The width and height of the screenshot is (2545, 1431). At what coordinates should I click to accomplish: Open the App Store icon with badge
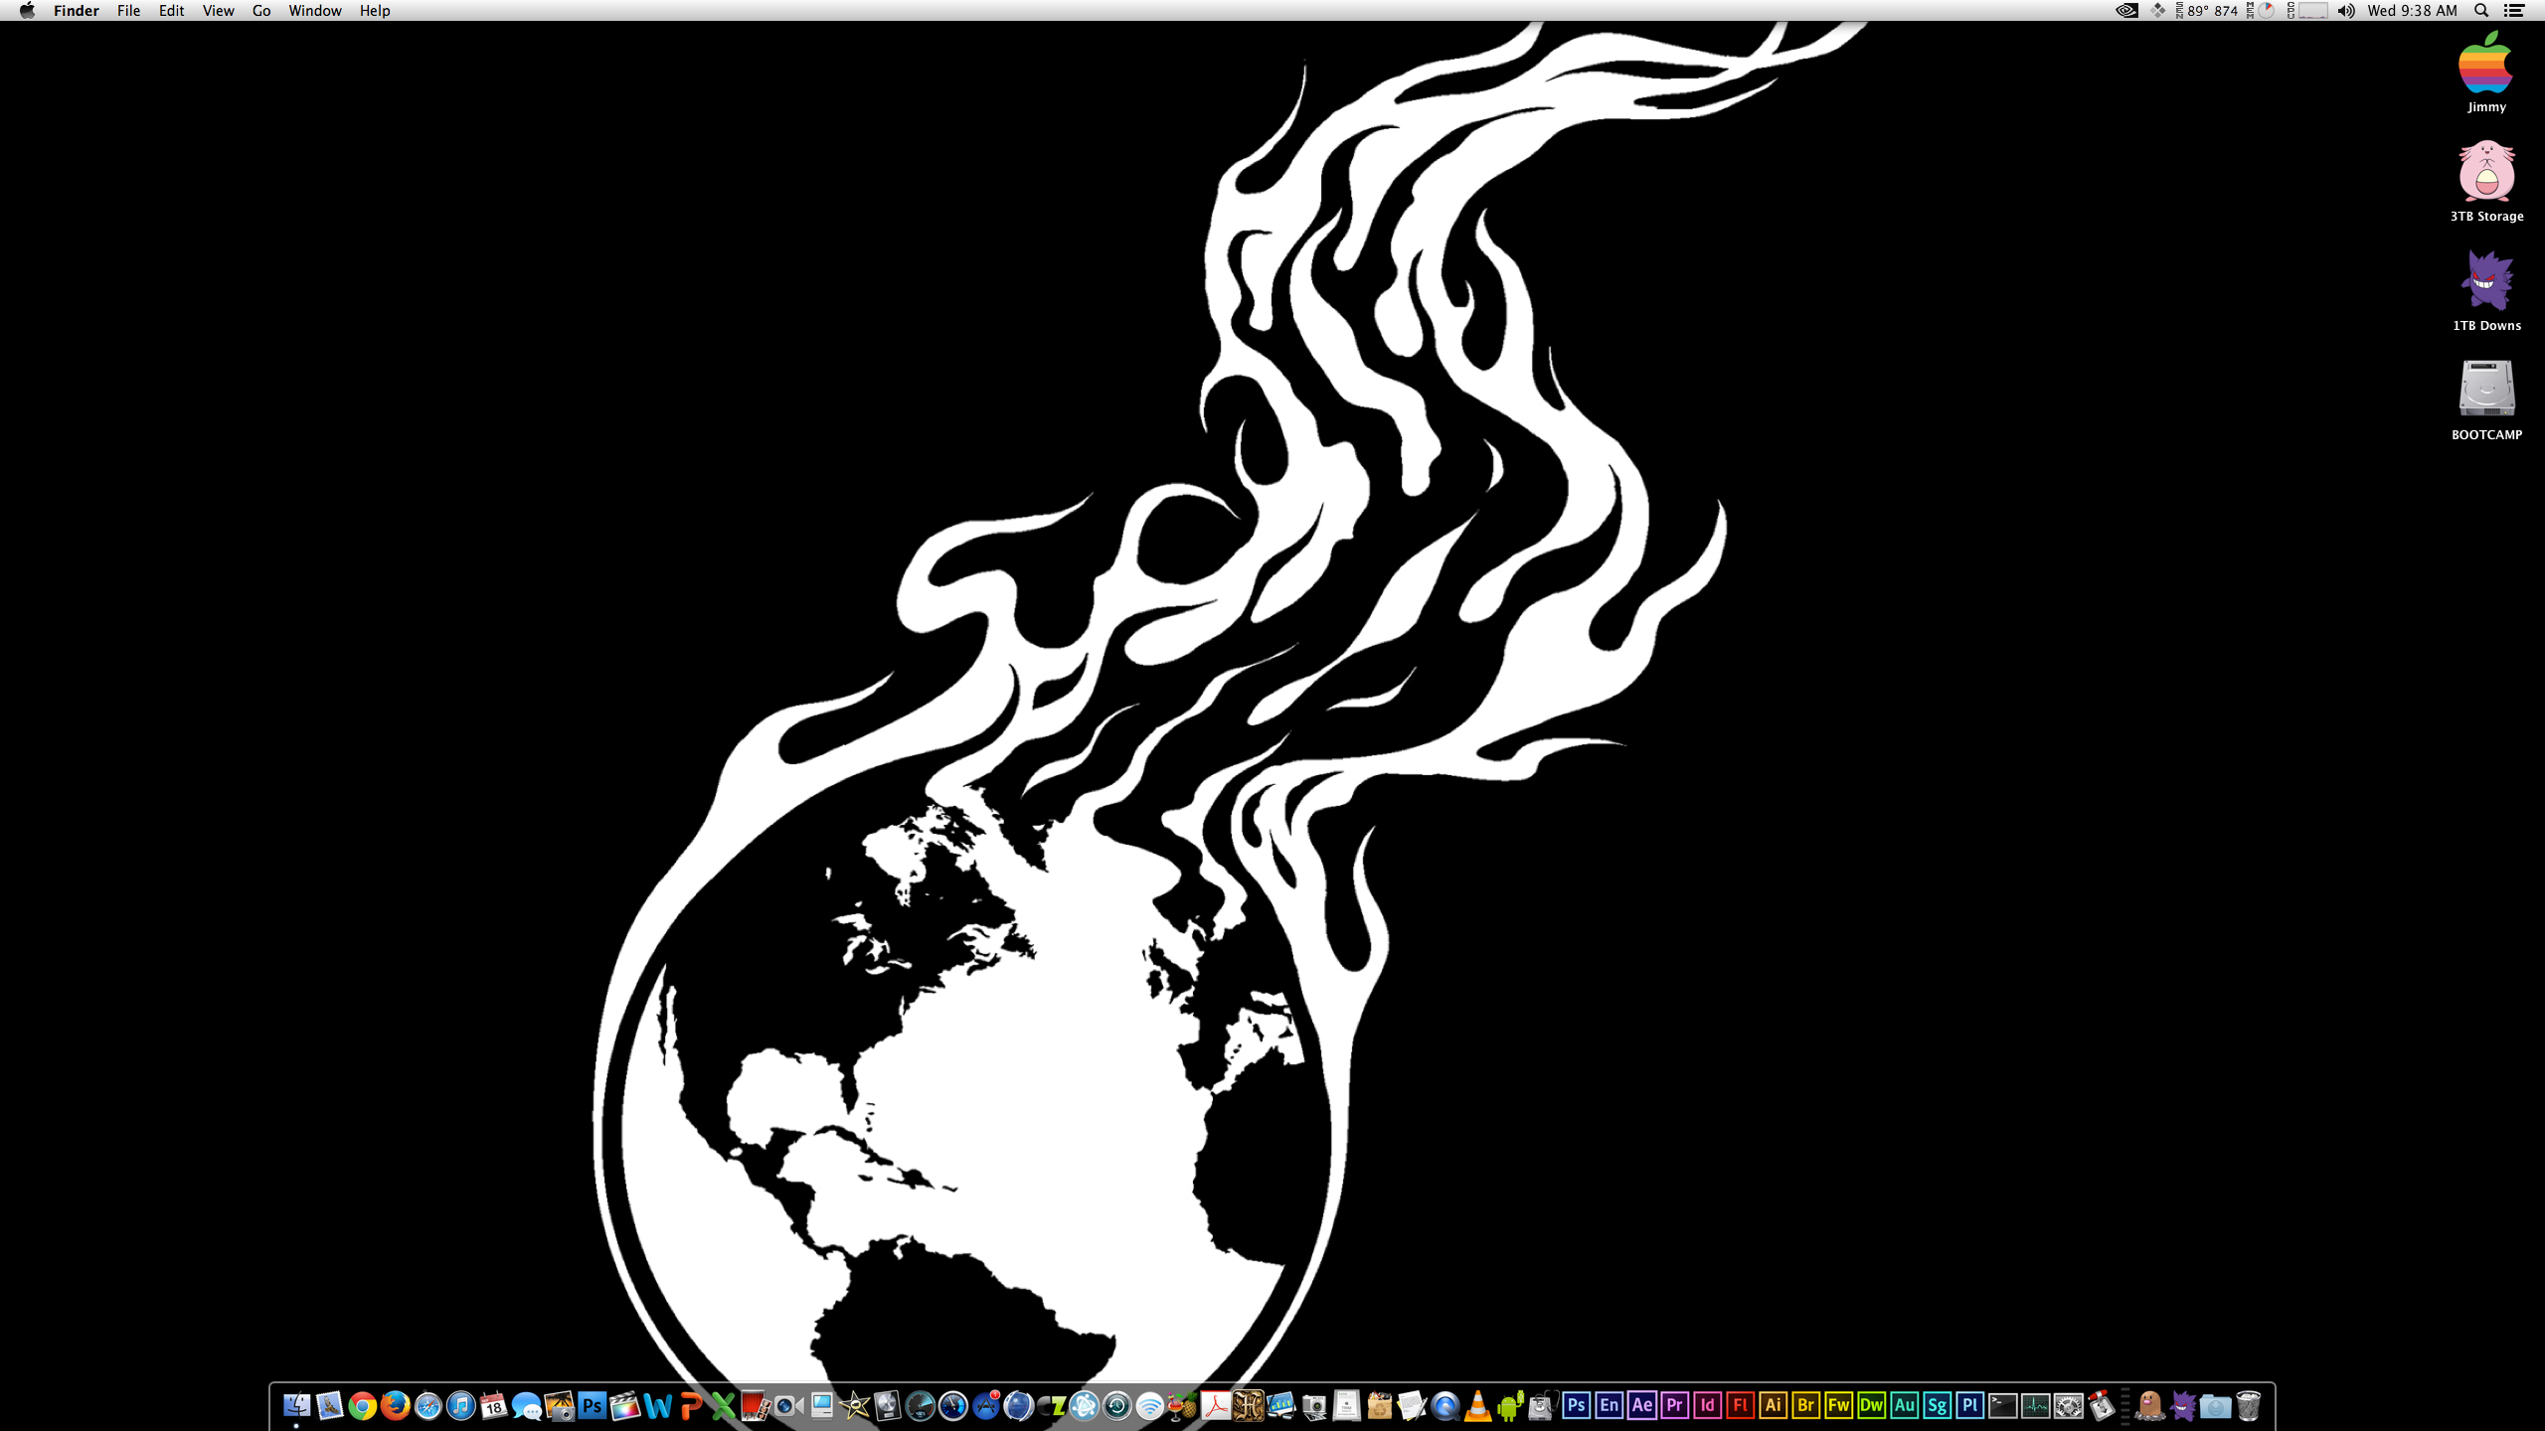(985, 1405)
